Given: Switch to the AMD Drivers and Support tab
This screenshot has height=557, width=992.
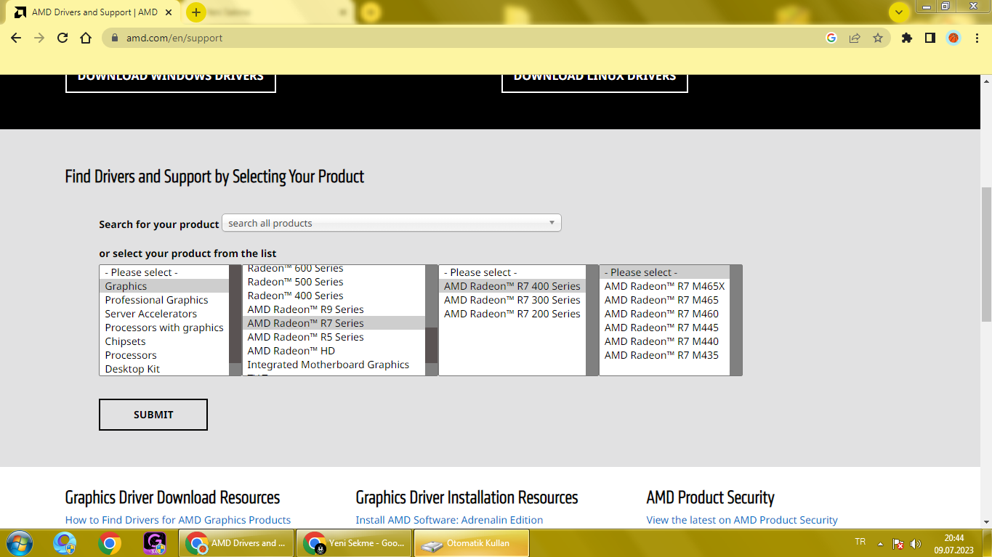Looking at the screenshot, I should (x=92, y=12).
